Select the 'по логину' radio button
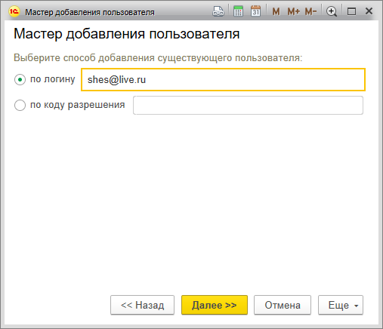This screenshot has width=383, height=329. click(20, 80)
